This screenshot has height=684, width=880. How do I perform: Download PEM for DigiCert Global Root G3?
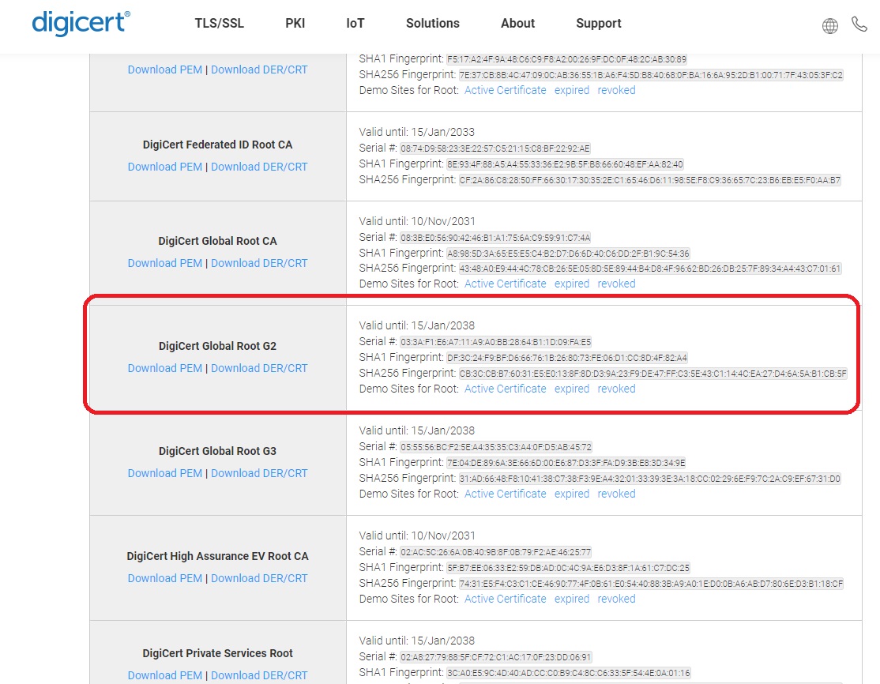[x=165, y=473]
